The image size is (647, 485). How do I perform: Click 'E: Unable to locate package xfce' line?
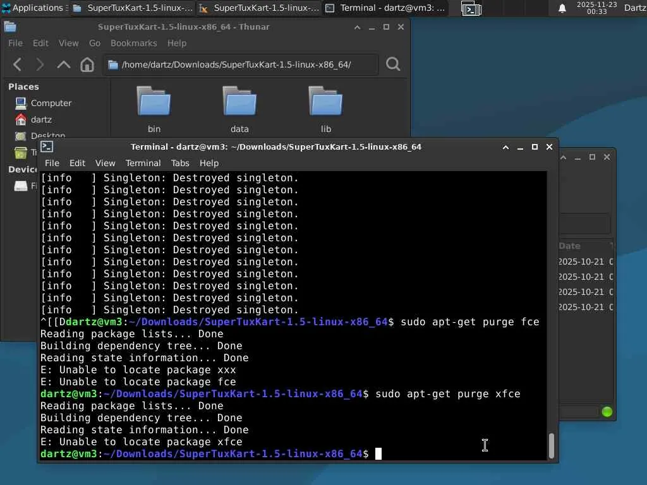[x=142, y=441]
